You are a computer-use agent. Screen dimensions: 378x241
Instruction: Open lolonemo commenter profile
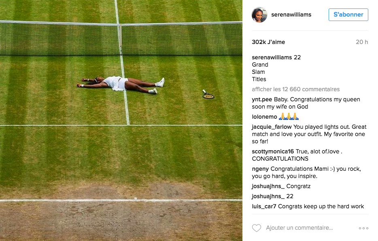264,117
